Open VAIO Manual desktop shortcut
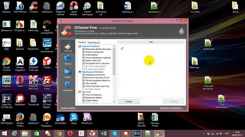Image resolution: width=245 pixels, height=137 pixels. click(20, 7)
